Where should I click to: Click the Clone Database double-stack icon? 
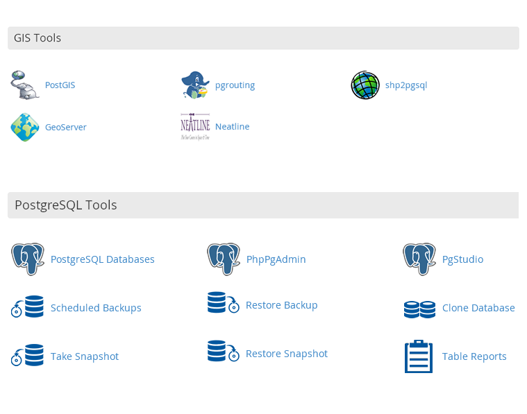coord(419,309)
